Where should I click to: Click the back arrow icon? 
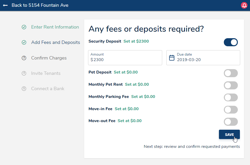click(5, 5)
